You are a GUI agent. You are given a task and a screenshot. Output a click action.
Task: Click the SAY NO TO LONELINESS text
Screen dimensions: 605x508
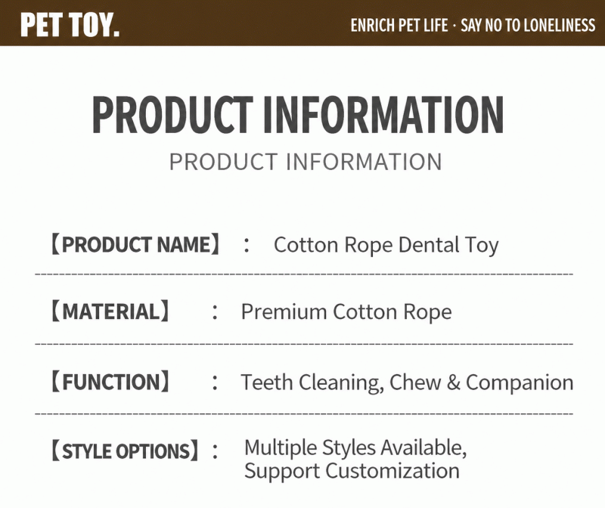[528, 26]
